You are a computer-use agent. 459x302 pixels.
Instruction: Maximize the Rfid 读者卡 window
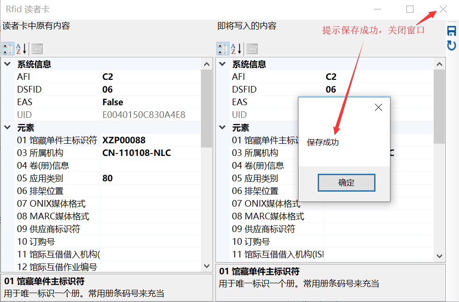410,9
